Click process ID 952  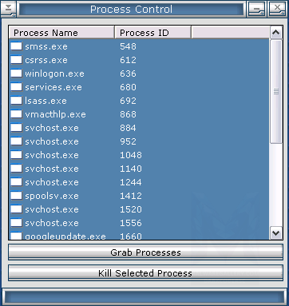128,141
